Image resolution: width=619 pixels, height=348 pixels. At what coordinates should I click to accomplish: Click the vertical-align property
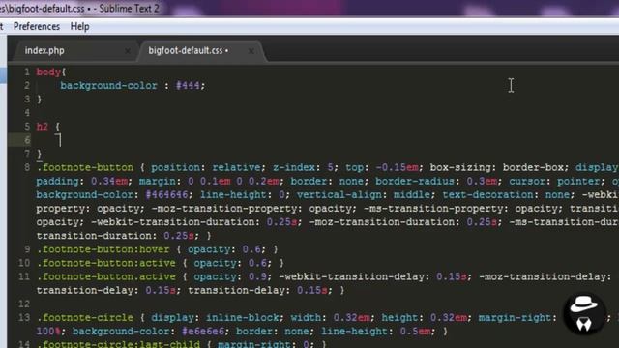click(339, 195)
